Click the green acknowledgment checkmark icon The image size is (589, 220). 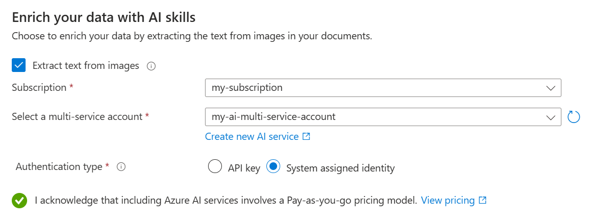[x=19, y=201]
